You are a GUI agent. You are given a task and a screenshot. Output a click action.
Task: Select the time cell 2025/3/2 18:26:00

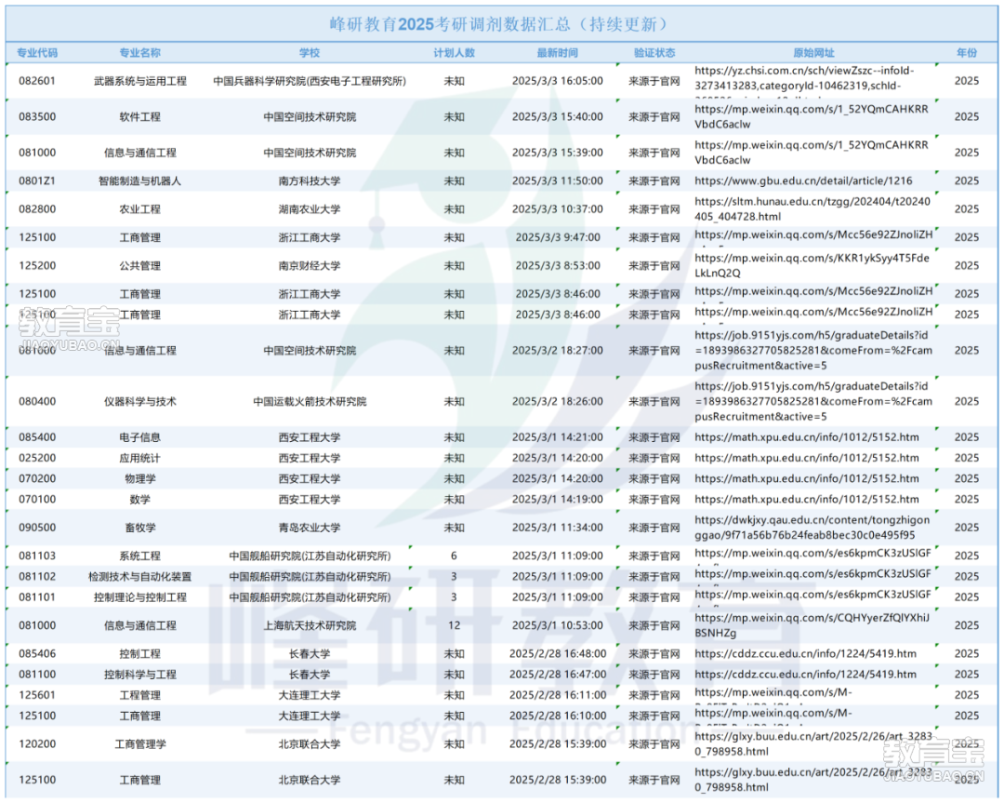tap(557, 401)
